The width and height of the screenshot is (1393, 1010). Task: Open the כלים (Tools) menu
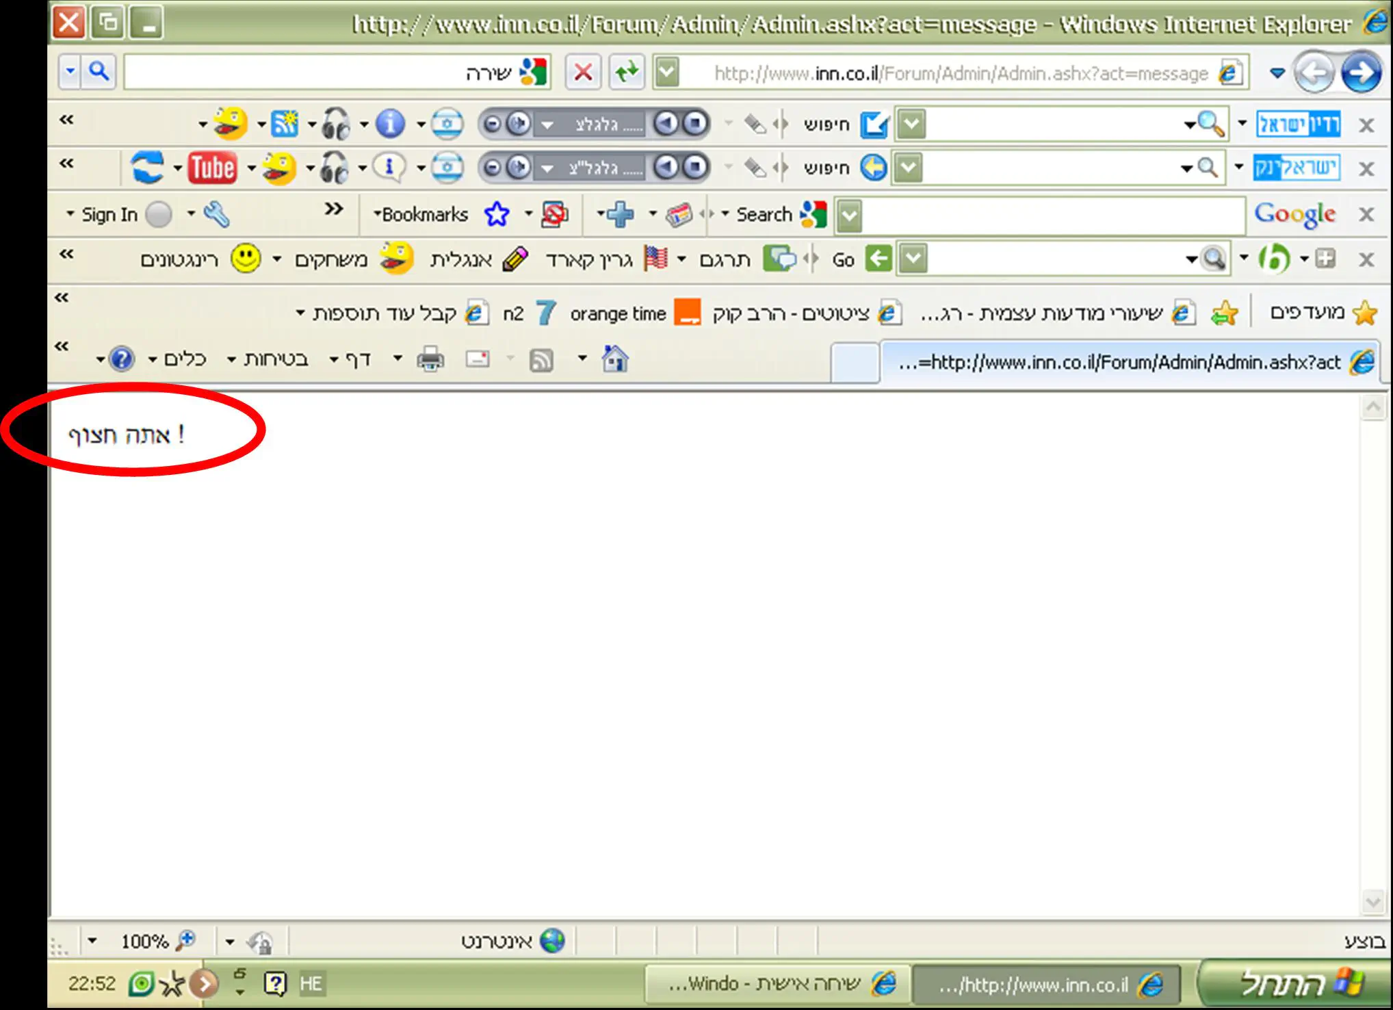pyautogui.click(x=183, y=359)
